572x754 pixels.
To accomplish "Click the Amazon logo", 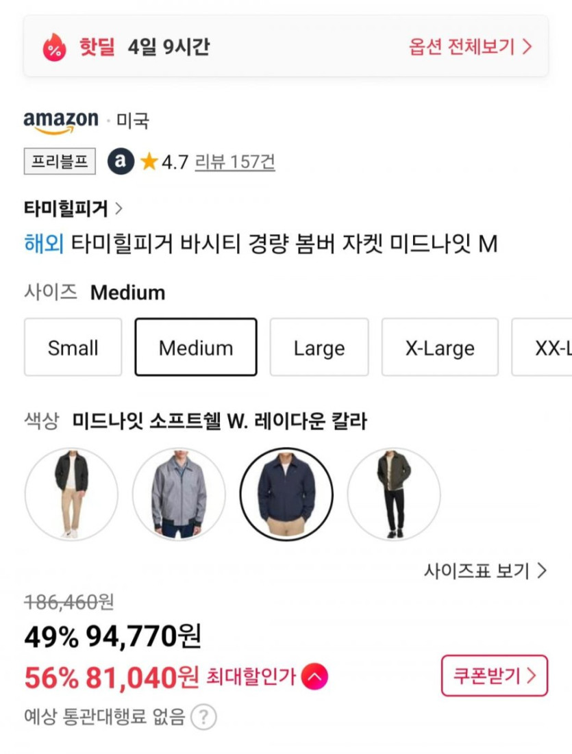I will (61, 121).
